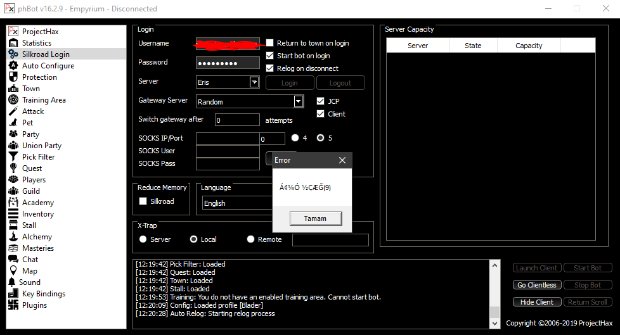Image resolution: width=620 pixels, height=335 pixels.
Task: Open the Pet section icon
Action: pos(13,123)
